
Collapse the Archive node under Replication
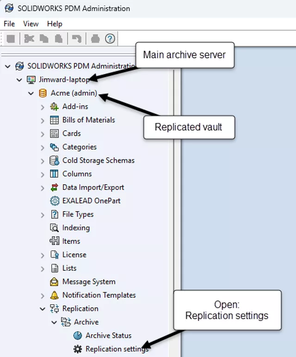point(54,322)
